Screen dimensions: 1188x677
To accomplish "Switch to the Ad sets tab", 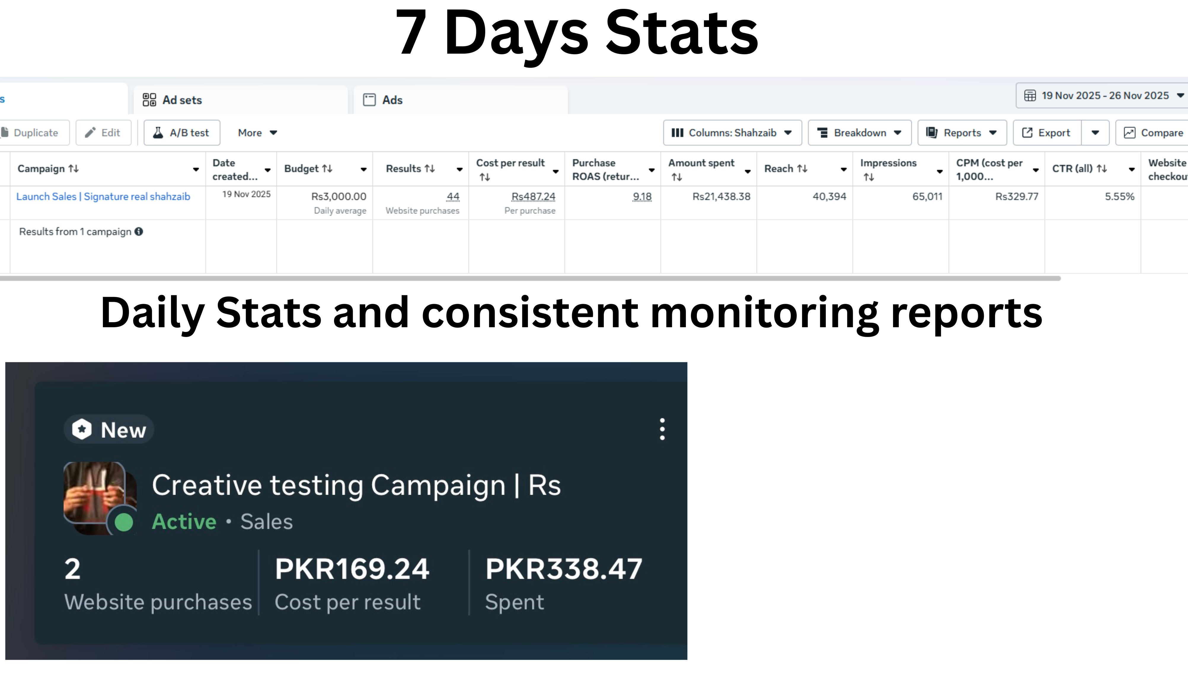I will [182, 100].
